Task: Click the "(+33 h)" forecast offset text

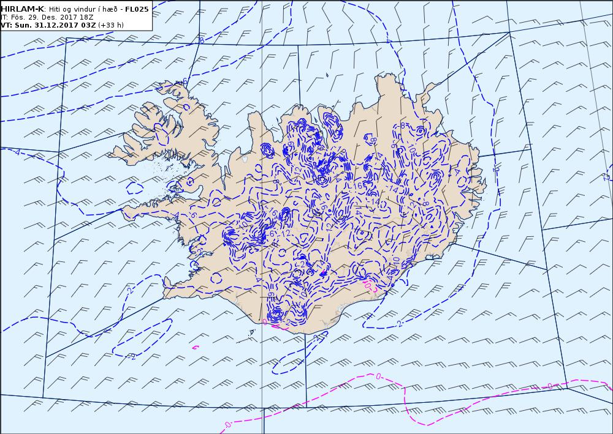Action: 111,25
